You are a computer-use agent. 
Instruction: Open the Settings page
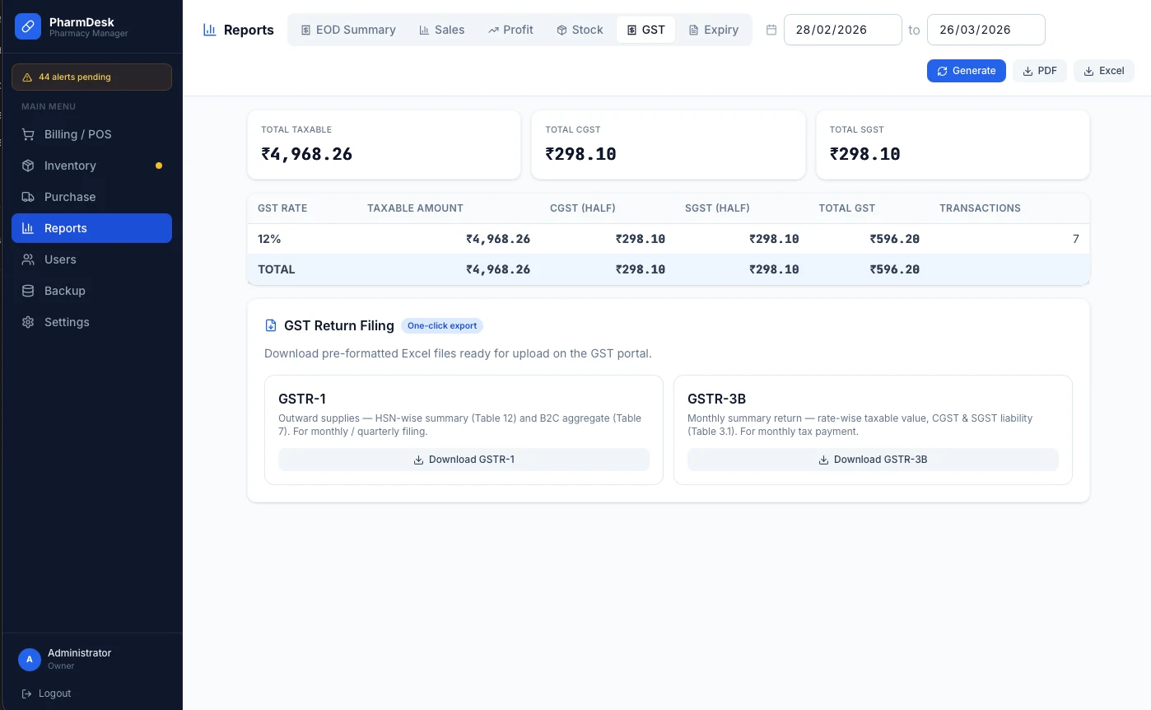click(91, 322)
